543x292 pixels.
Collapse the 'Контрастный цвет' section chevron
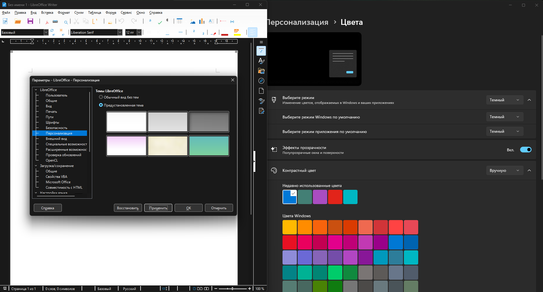pos(529,170)
